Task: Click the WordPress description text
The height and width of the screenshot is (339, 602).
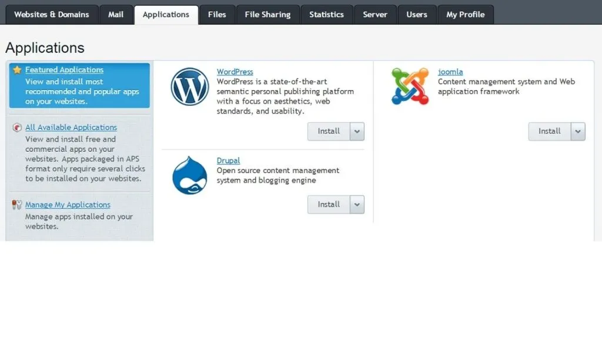Action: (285, 96)
